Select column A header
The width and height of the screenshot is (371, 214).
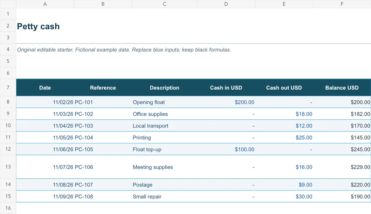45,4
